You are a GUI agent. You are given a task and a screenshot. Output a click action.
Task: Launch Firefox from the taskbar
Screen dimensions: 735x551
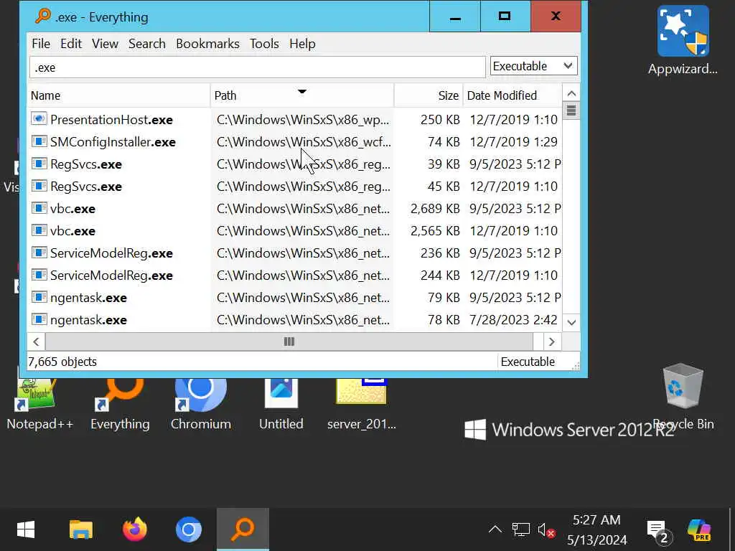(135, 530)
